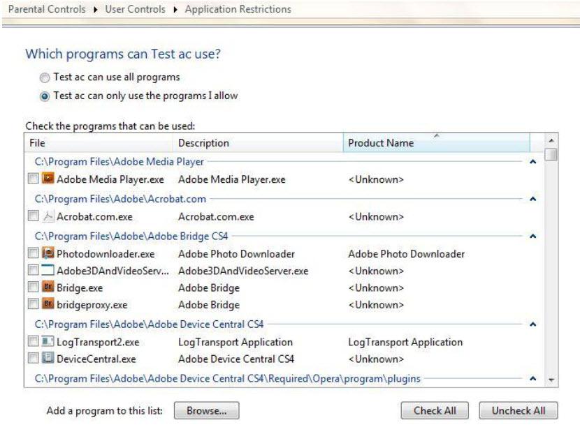The image size is (580, 427).
Task: Check the LogTransport2.exe checkbox
Action: [34, 341]
